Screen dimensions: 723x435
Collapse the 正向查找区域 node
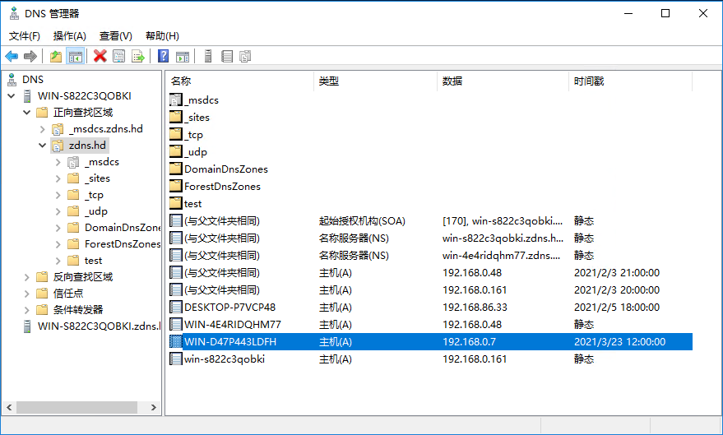27,113
